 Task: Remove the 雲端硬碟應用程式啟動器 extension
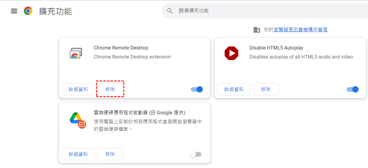(x=110, y=154)
